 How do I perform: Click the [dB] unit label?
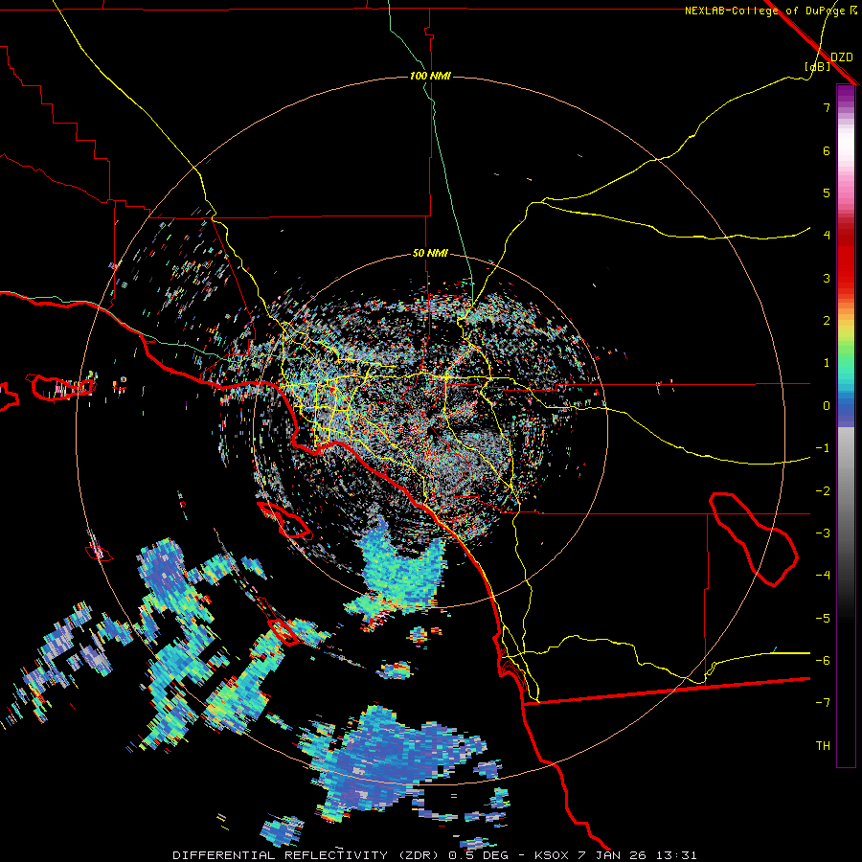[x=818, y=67]
